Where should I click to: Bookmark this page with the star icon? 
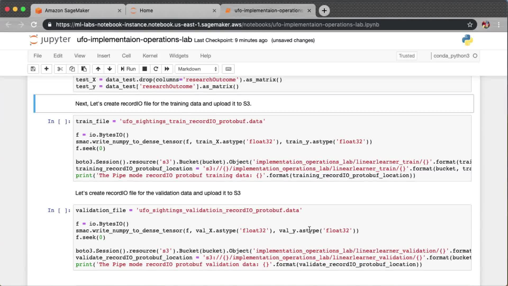(x=470, y=25)
